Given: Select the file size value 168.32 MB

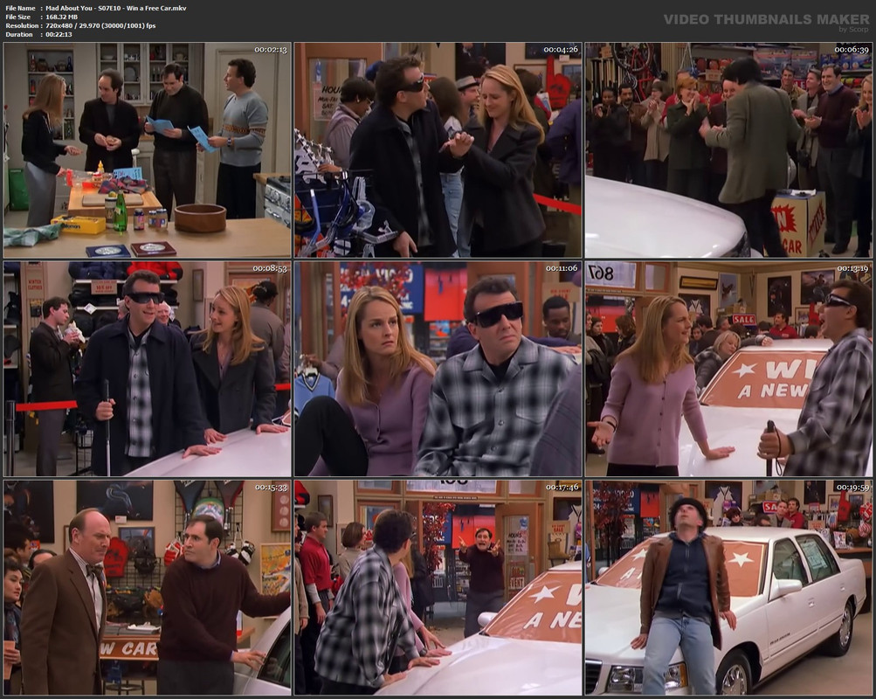Looking at the screenshot, I should coord(61,17).
